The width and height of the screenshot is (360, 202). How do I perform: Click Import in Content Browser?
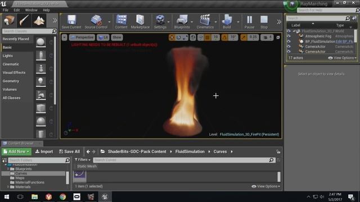click(44, 151)
